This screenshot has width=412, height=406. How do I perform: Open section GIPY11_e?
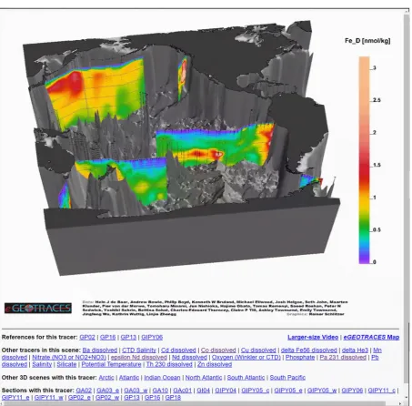[x=15, y=398]
